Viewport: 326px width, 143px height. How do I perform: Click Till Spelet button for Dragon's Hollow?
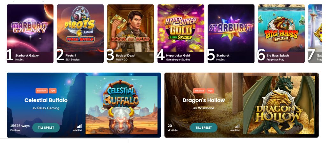(203, 128)
